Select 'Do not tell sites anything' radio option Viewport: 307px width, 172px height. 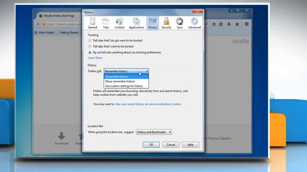click(x=90, y=53)
